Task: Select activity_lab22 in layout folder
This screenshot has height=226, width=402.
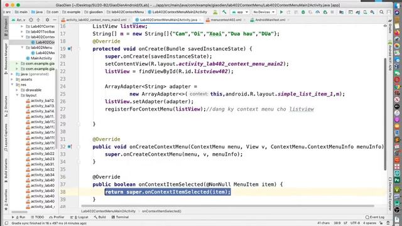Action: [x=42, y=153]
